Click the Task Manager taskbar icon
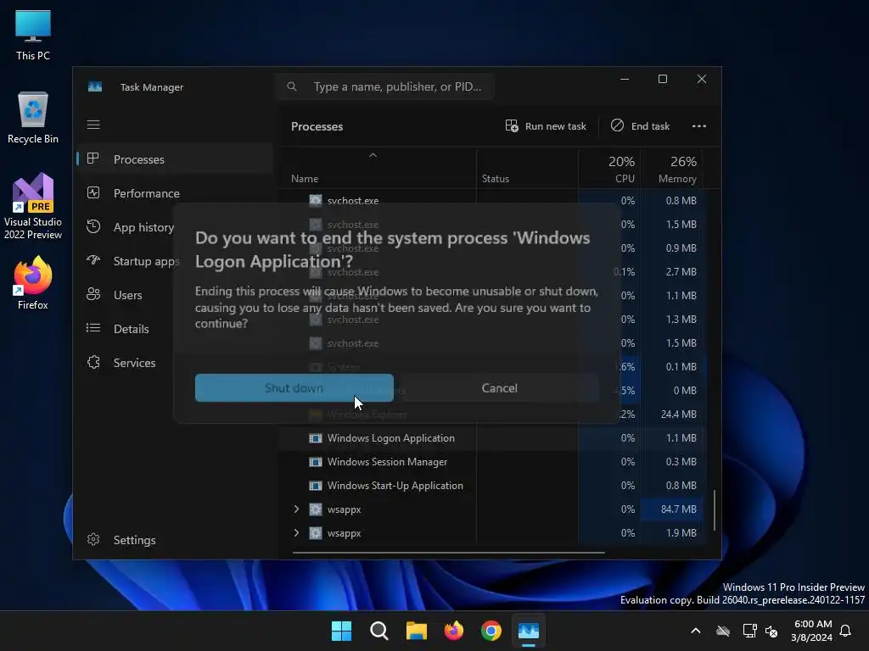Screen dimensions: 869x651 pyautogui.click(x=529, y=631)
